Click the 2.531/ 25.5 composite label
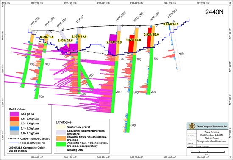Screen dimensions: 233x160 (65, 41)
